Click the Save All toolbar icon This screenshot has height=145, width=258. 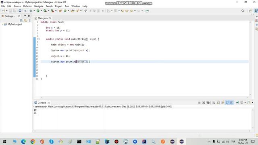coord(15,11)
